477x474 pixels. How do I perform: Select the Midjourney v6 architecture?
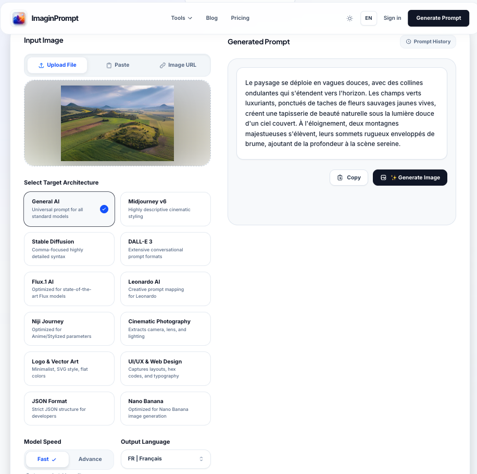tap(166, 209)
